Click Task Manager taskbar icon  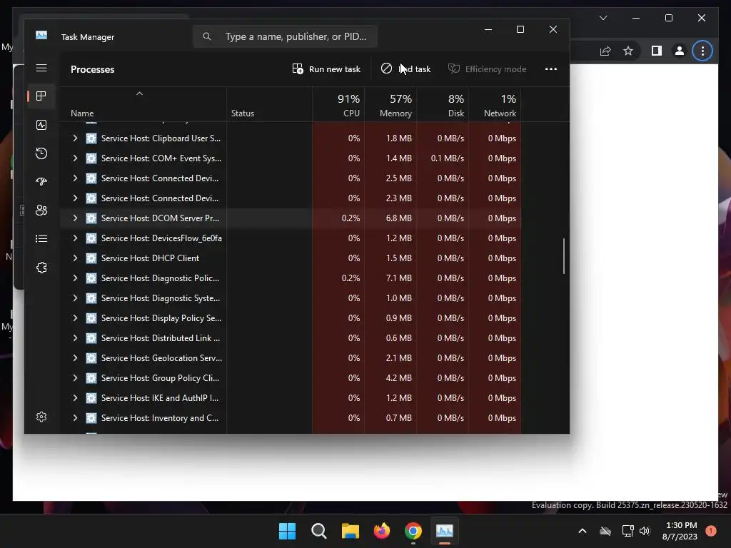point(444,531)
